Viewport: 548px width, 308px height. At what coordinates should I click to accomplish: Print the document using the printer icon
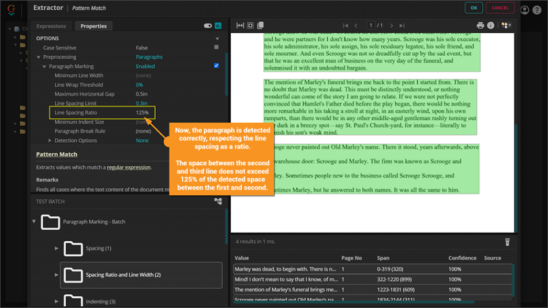coord(480,25)
